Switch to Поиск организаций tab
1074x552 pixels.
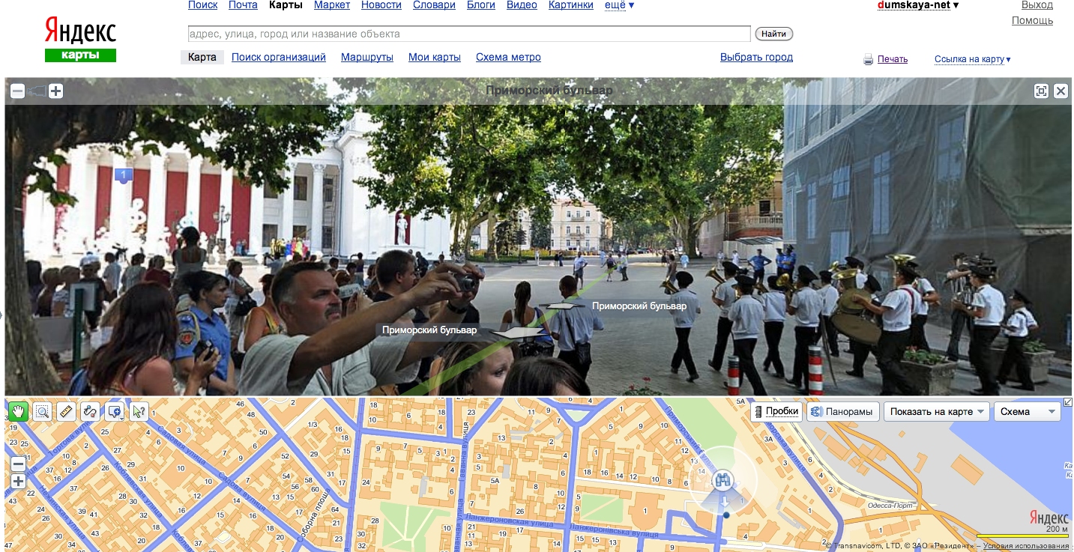point(278,57)
